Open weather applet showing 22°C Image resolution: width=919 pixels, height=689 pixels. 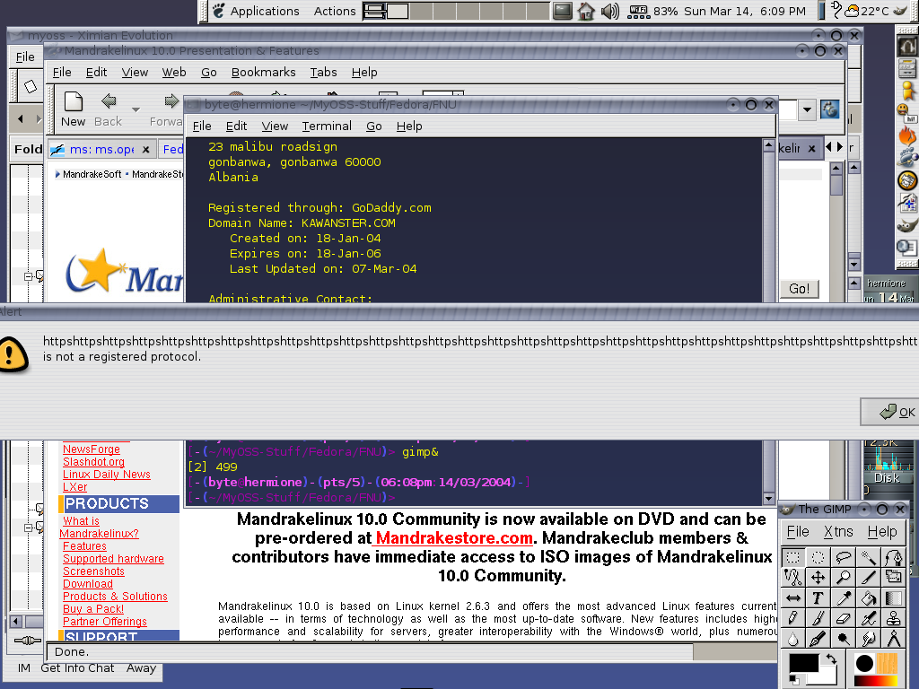(868, 11)
